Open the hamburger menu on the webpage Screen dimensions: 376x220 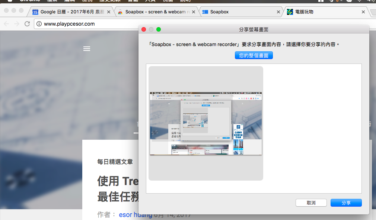tap(87, 49)
